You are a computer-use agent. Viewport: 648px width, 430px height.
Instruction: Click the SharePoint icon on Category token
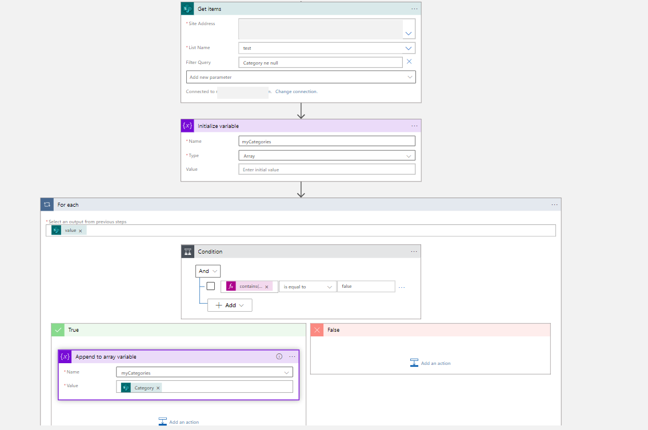tap(126, 387)
